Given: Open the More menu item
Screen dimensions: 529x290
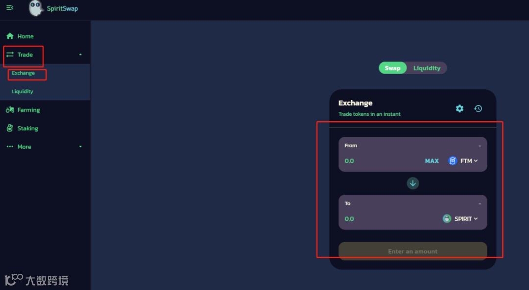Looking at the screenshot, I should 24,147.
